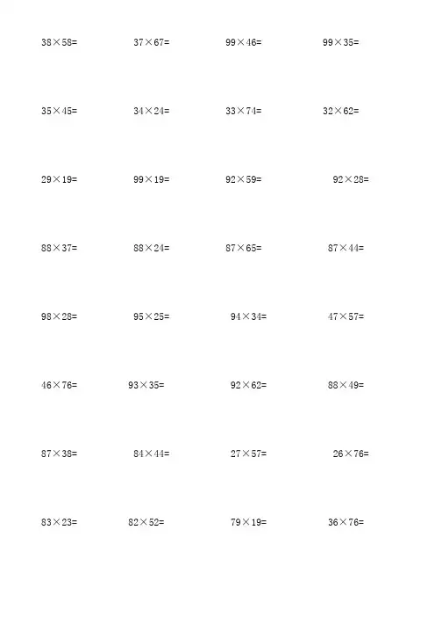The image size is (435, 617).
Task: Select the 92×59= equation
Action: [244, 179]
